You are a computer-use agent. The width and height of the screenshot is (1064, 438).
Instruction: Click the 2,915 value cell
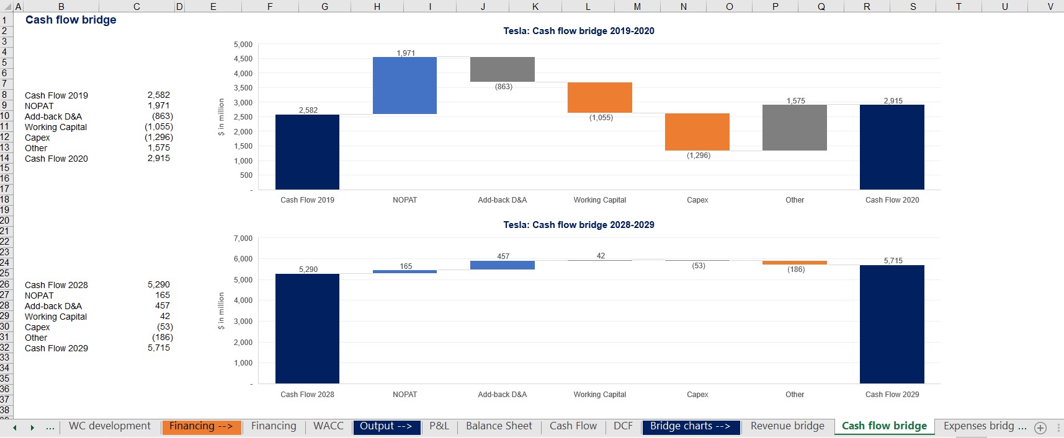159,158
